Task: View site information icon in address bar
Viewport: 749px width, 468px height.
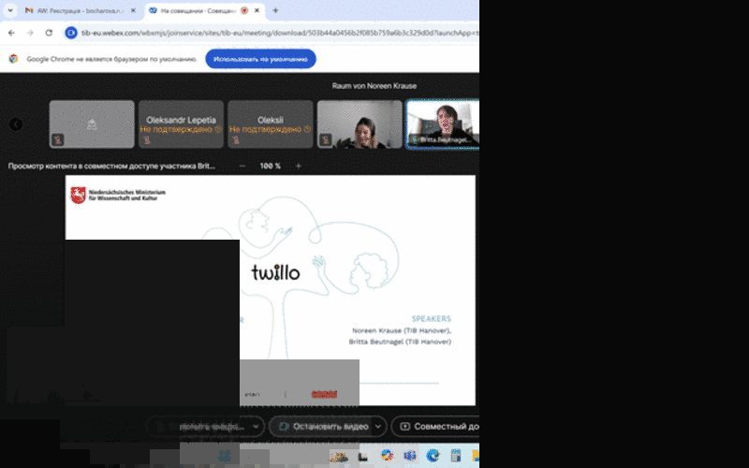Action: (x=71, y=33)
